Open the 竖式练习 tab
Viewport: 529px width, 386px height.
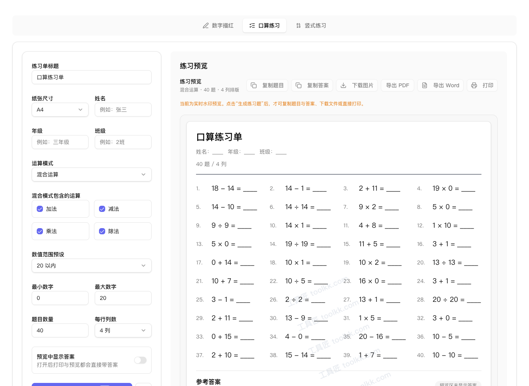[x=311, y=25]
